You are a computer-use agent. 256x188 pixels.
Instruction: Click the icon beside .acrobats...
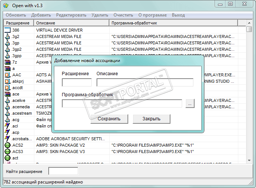point(7,139)
